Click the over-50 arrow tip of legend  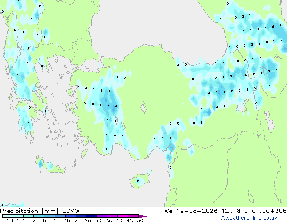pos(143,216)
